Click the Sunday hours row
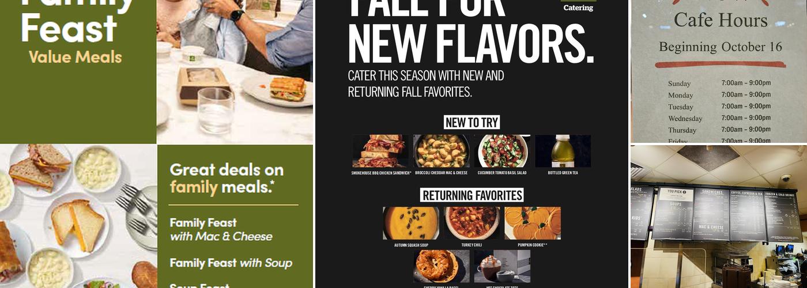 click(719, 83)
